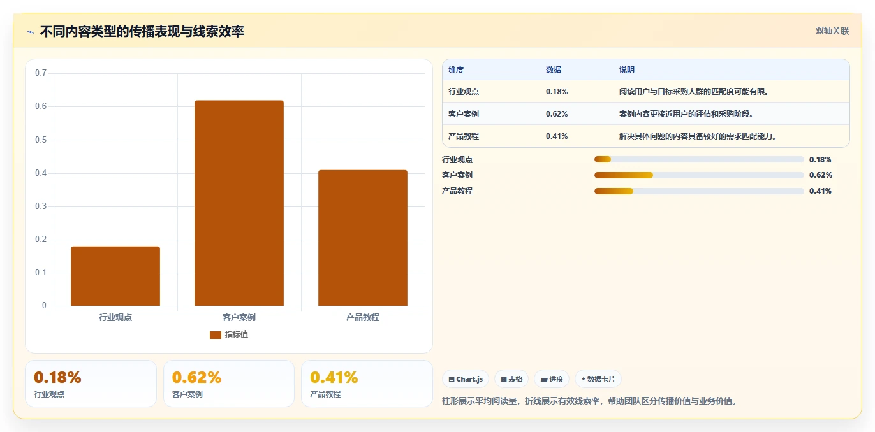Click the 双轴关联 label in header

[x=832, y=31]
